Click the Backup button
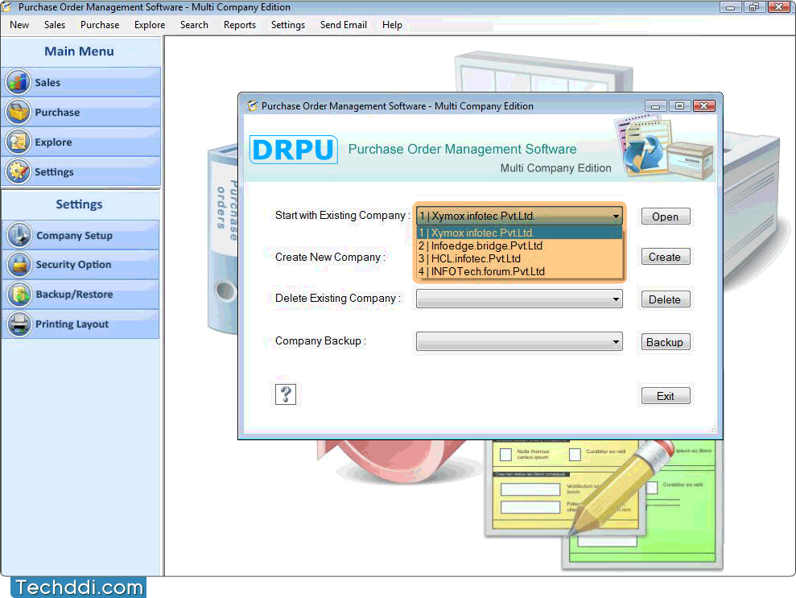This screenshot has width=796, height=598. 665,342
